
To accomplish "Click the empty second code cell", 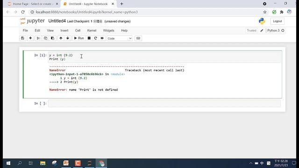I will (x=164, y=104).
